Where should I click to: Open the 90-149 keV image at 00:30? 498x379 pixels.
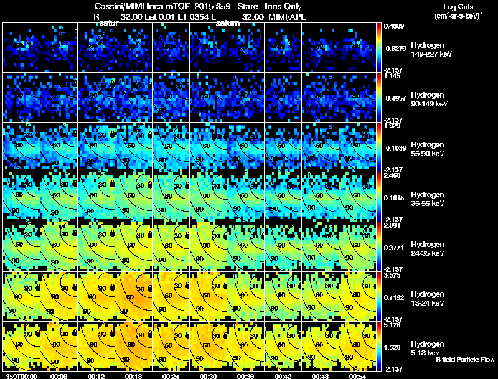[x=209, y=98]
